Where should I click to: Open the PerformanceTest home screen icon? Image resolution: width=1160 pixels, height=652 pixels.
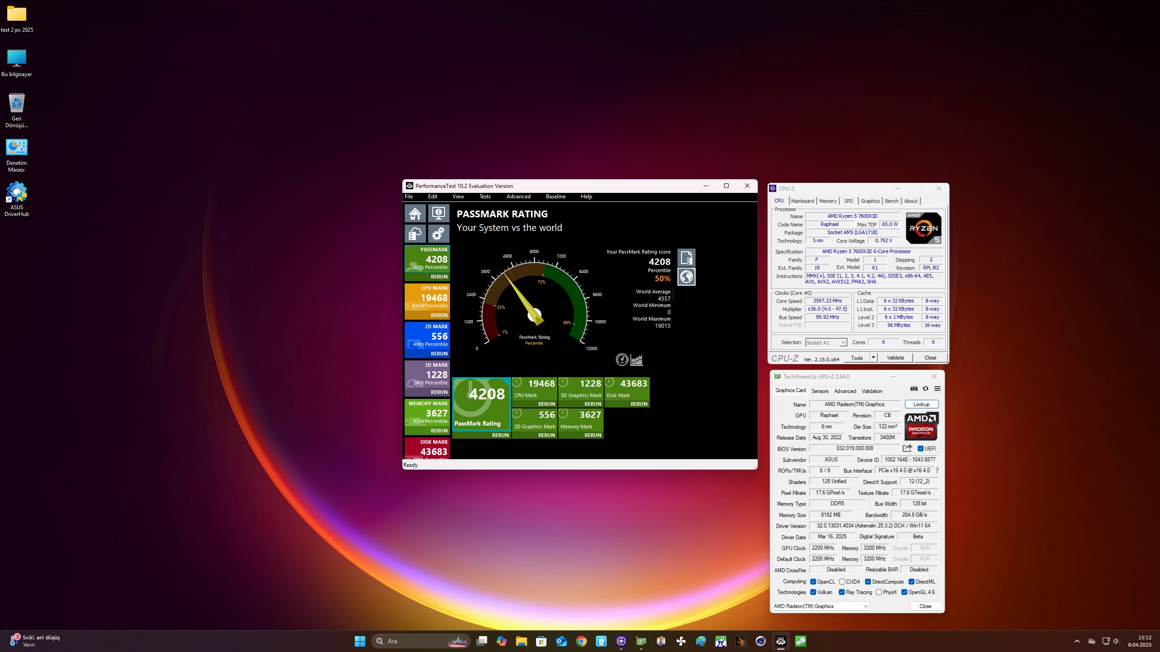pyautogui.click(x=415, y=213)
